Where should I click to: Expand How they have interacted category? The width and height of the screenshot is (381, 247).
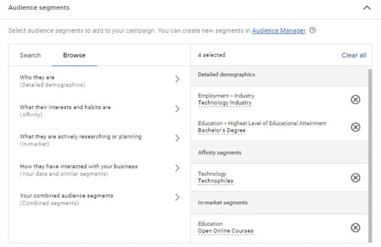click(x=177, y=168)
